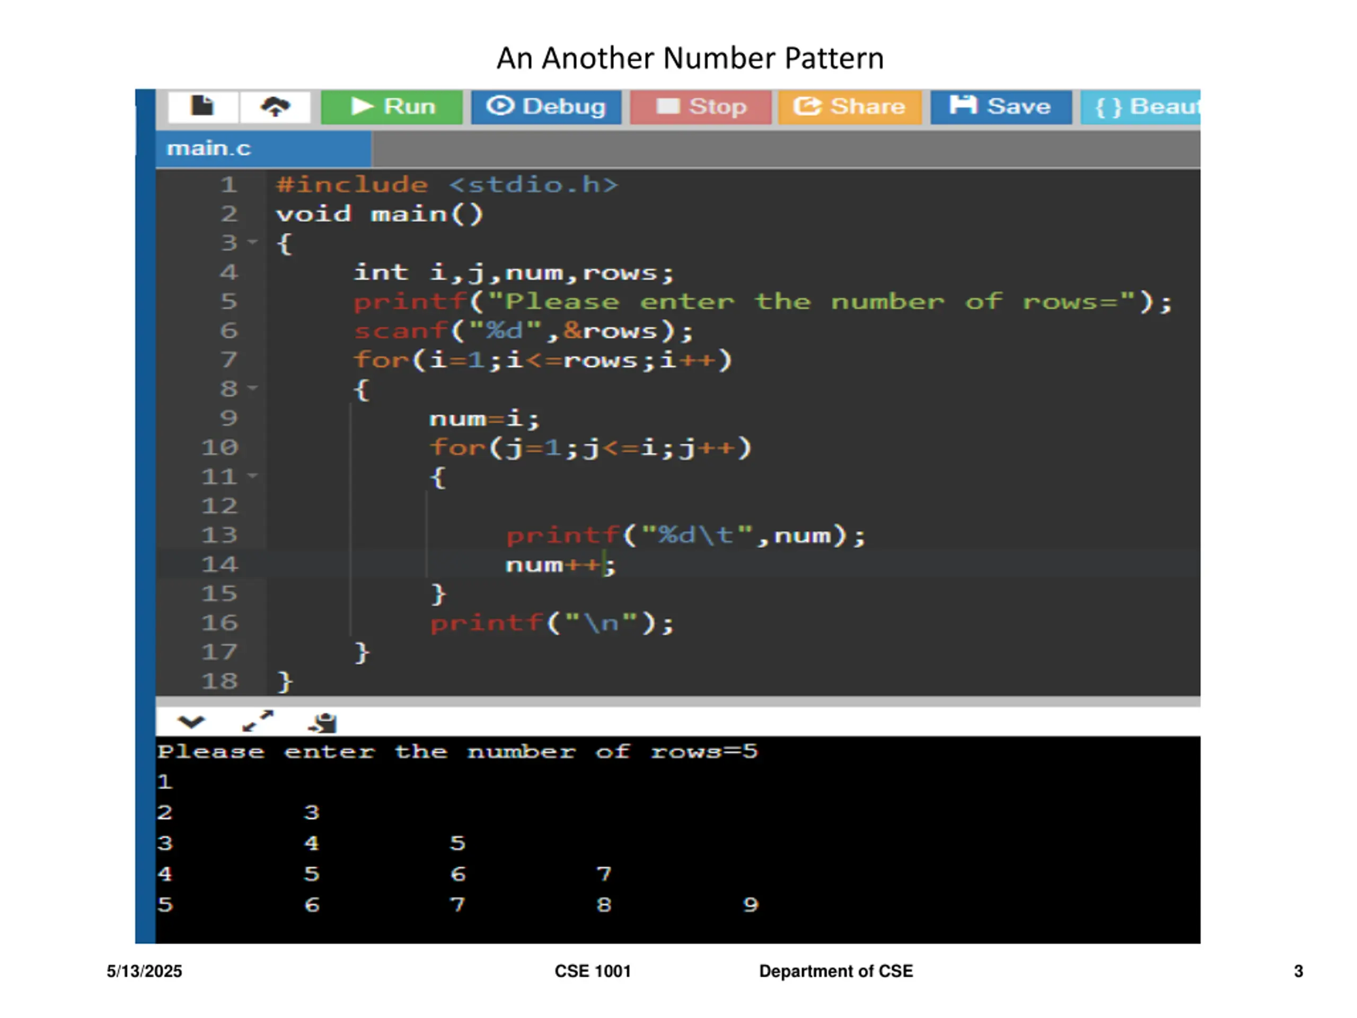Click the new file icon
This screenshot has height=1018, width=1357.
(202, 107)
